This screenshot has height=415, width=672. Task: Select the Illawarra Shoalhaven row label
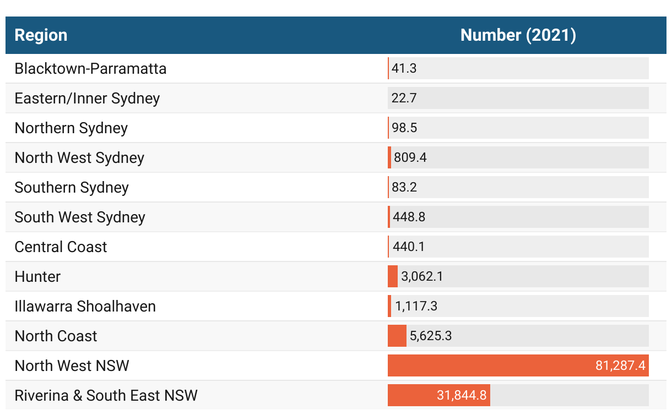click(85, 307)
